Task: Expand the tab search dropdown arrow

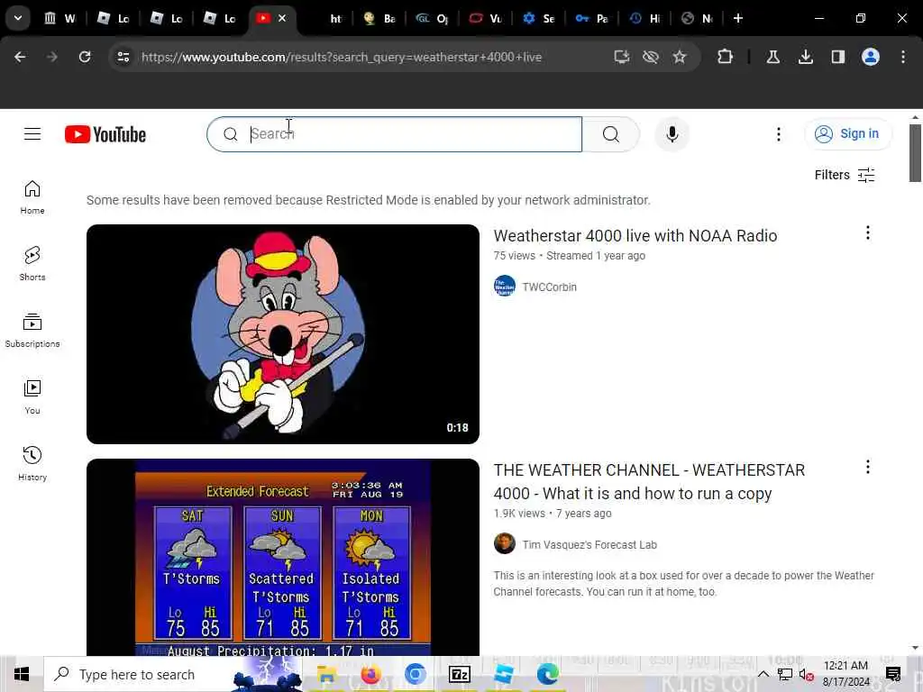Action: pos(18,18)
